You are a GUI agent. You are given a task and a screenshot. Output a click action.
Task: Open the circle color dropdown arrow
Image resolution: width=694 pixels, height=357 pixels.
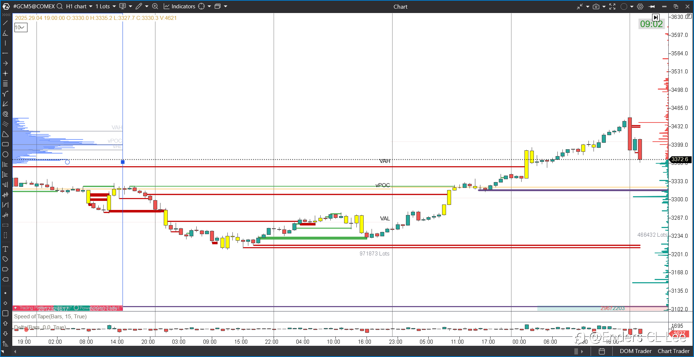click(x=632, y=7)
